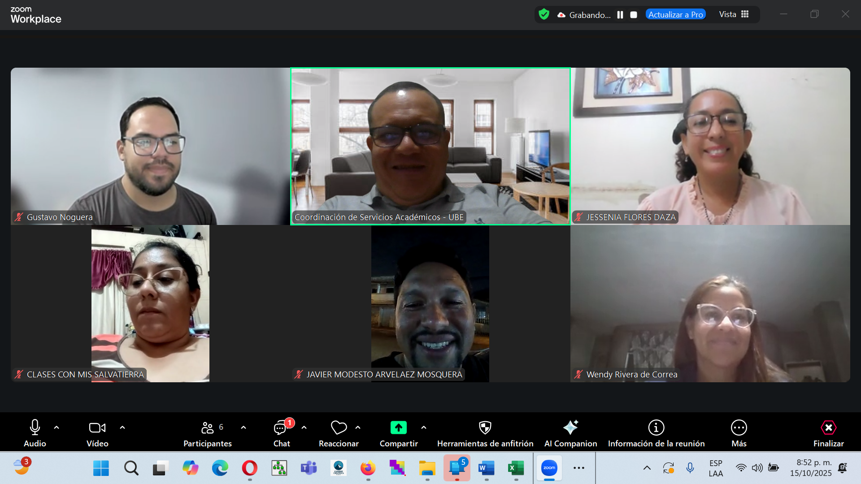Launch the AI Companion sparkle icon
Screen dimensions: 861x484
tap(570, 428)
